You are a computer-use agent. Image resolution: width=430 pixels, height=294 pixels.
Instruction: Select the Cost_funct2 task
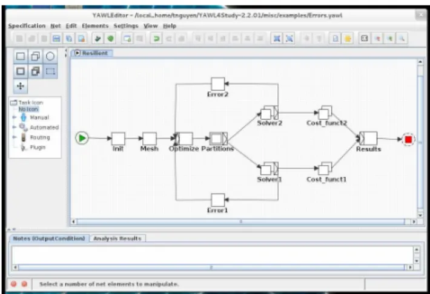[325, 113]
